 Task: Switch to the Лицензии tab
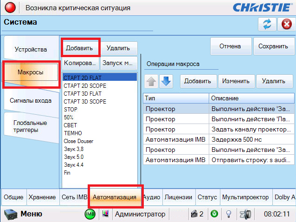point(179,197)
